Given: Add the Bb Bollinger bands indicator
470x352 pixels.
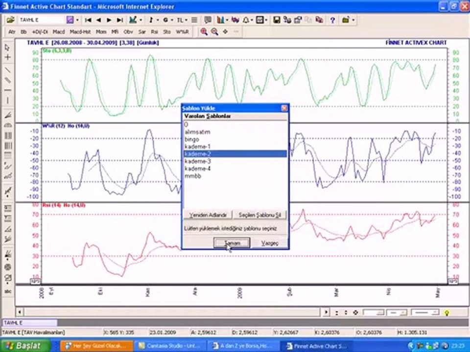Looking at the screenshot, I should 23,32.
